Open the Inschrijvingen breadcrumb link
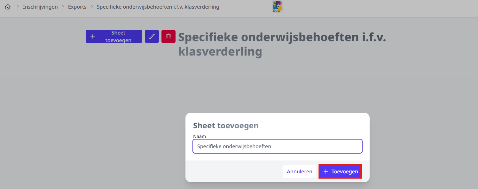 [40, 7]
